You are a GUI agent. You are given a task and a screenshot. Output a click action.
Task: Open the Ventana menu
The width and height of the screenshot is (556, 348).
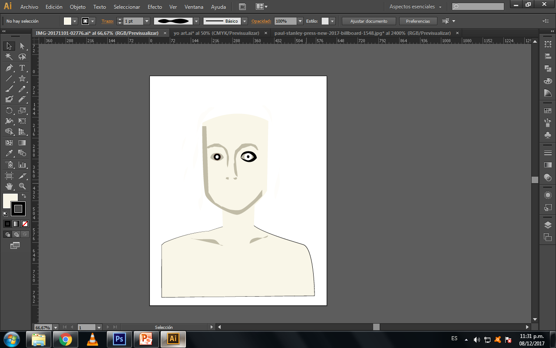[194, 7]
